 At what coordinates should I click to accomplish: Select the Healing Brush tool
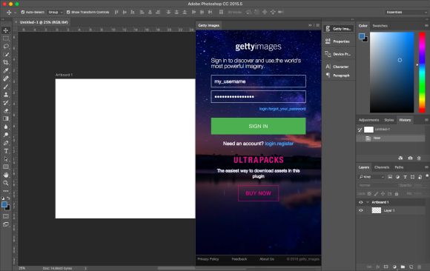pyautogui.click(x=6, y=78)
